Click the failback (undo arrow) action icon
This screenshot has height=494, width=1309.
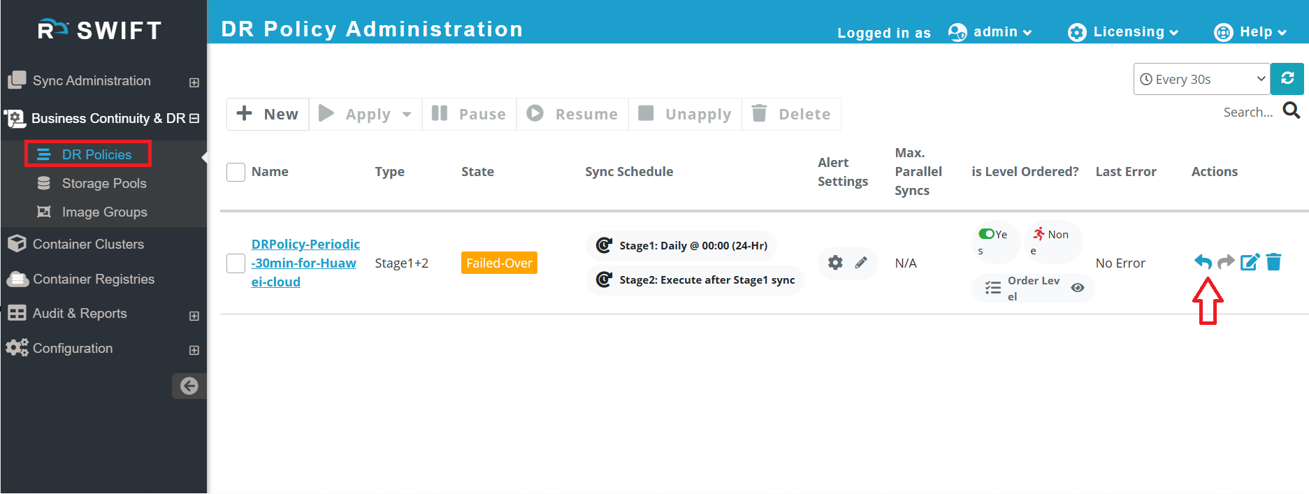tap(1203, 262)
